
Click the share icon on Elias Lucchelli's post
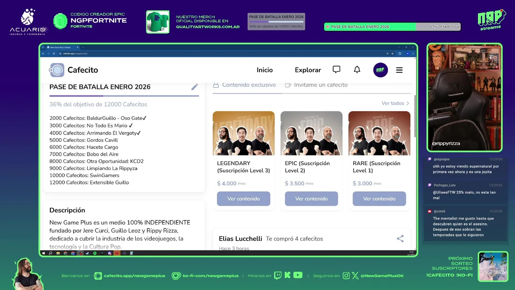click(x=400, y=239)
